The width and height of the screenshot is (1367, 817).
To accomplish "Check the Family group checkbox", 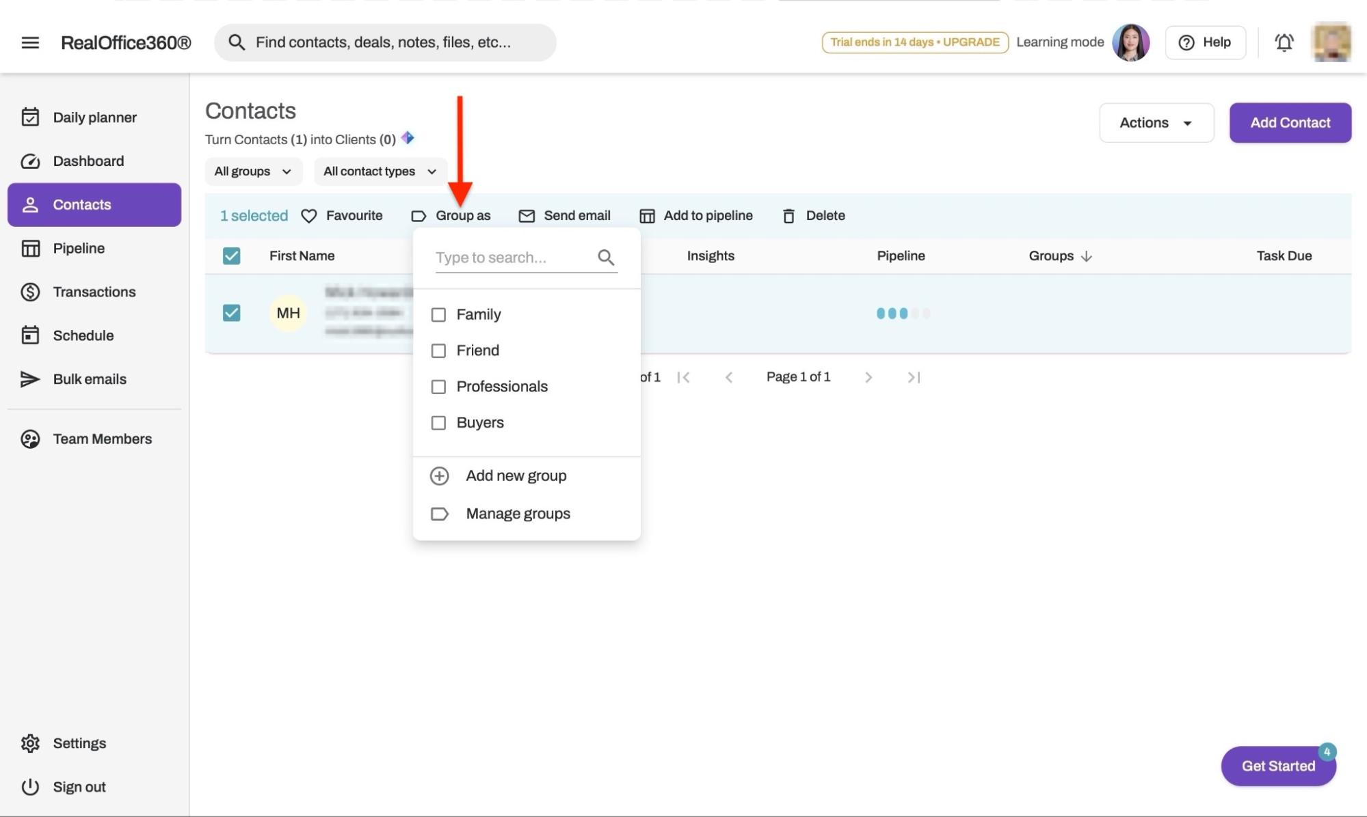I will tap(438, 315).
